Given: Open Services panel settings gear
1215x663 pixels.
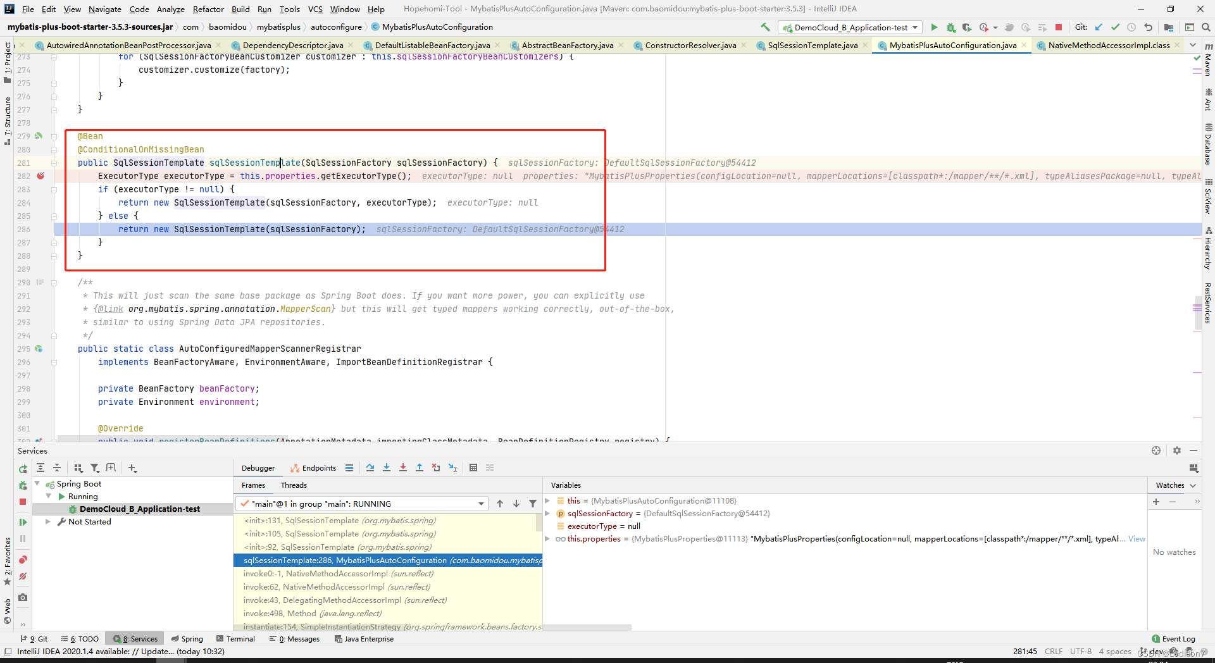Looking at the screenshot, I should point(1177,450).
